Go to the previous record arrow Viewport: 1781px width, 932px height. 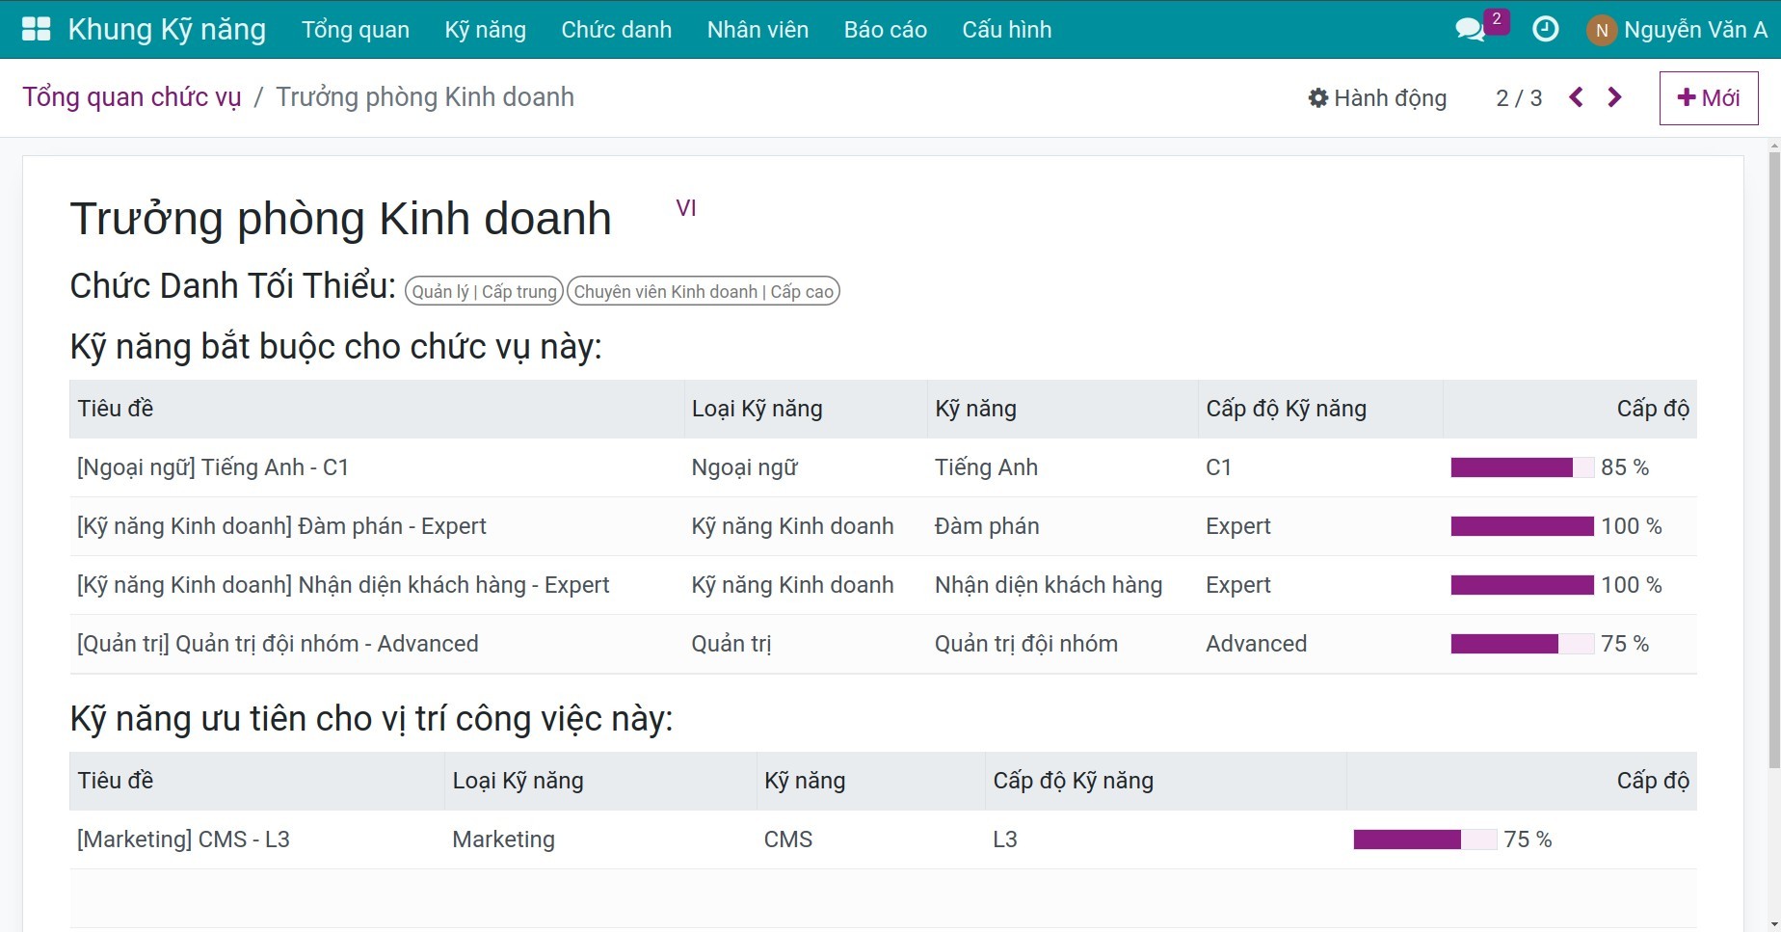pos(1576,97)
